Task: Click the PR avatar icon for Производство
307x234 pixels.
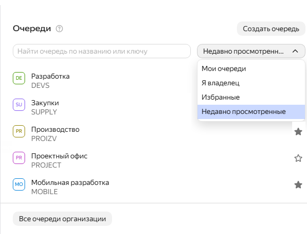Action: pyautogui.click(x=19, y=131)
